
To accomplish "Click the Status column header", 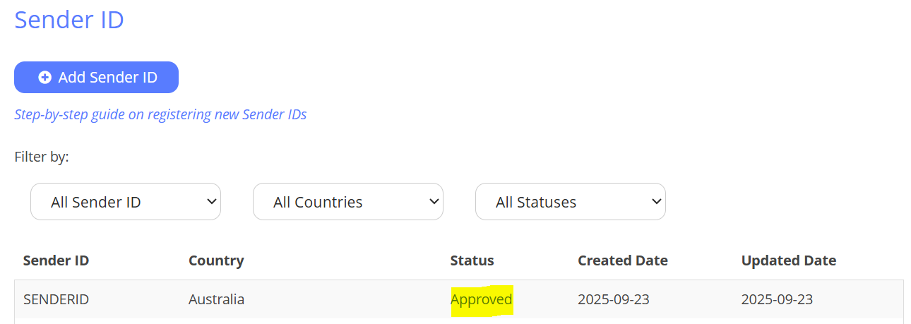I will [x=472, y=260].
